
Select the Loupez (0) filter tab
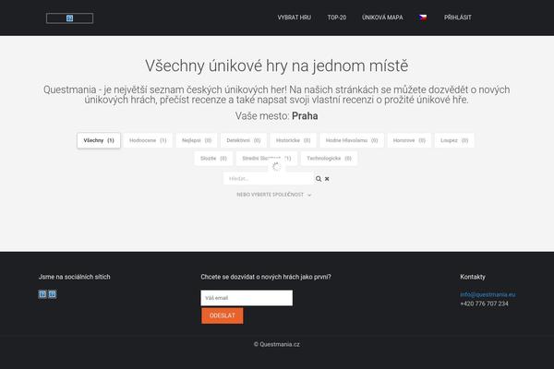tap(454, 140)
